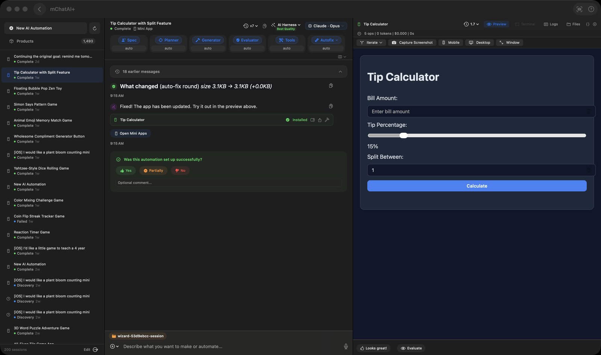The width and height of the screenshot is (601, 355).
Task: Switch to the Preview tab
Action: (x=496, y=24)
